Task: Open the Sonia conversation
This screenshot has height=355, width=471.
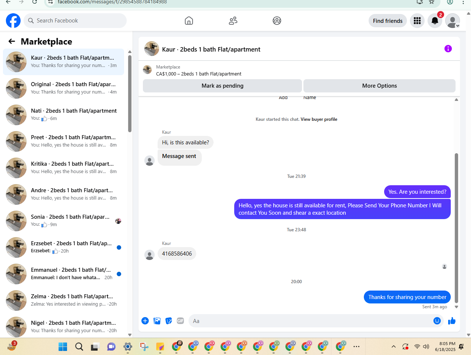Action: 63,221
